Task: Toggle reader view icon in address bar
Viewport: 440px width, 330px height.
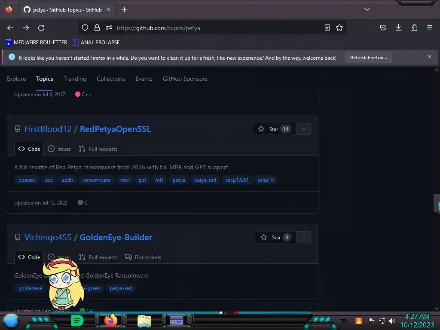Action: tap(327, 28)
